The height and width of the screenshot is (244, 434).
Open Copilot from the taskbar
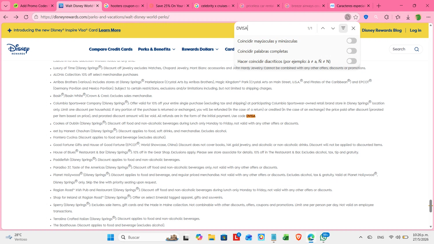199,237
